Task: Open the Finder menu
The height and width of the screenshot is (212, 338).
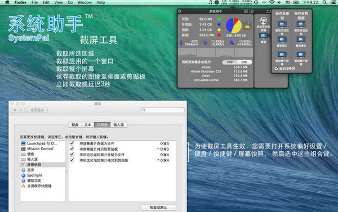Action: (20, 2)
